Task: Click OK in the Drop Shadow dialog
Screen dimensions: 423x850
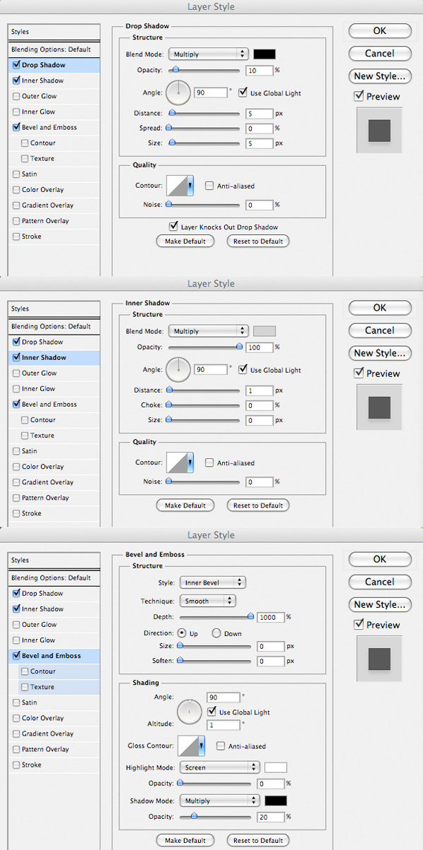Action: tap(379, 30)
